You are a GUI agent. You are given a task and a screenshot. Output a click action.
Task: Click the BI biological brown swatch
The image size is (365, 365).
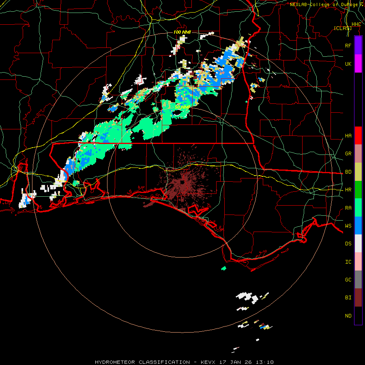tap(358, 298)
